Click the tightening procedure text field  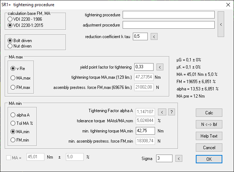click(168, 15)
